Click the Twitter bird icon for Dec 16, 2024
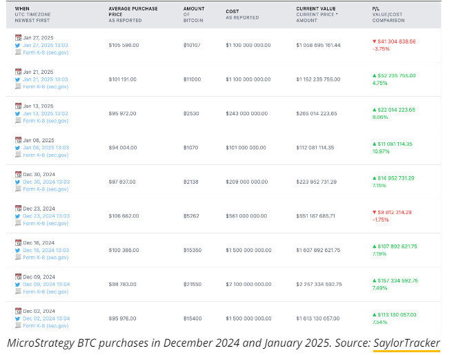This screenshot has width=454, height=355. point(18,250)
